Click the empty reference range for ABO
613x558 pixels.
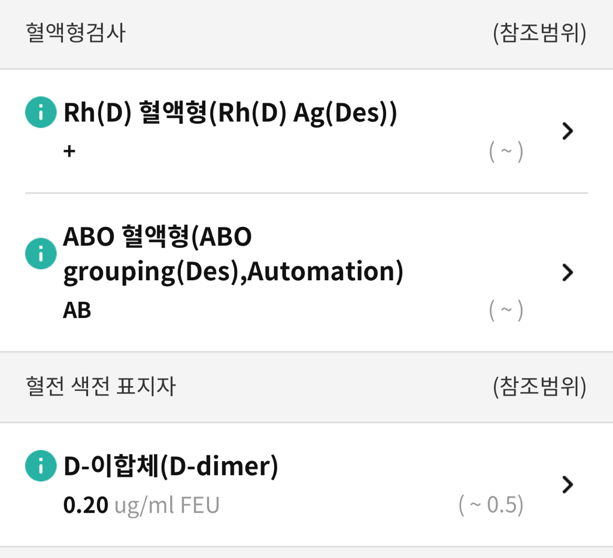[x=506, y=311]
